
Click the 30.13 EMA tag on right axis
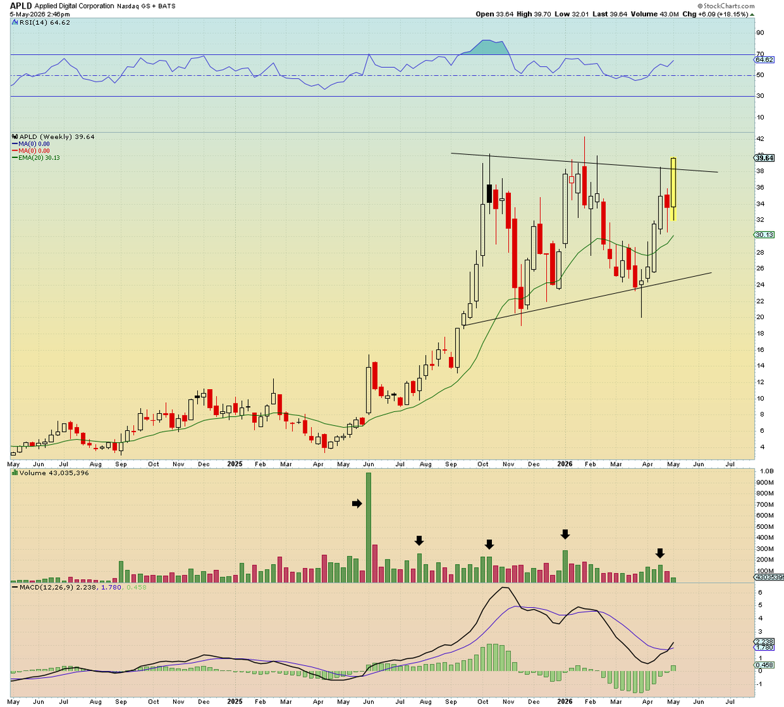click(x=764, y=234)
